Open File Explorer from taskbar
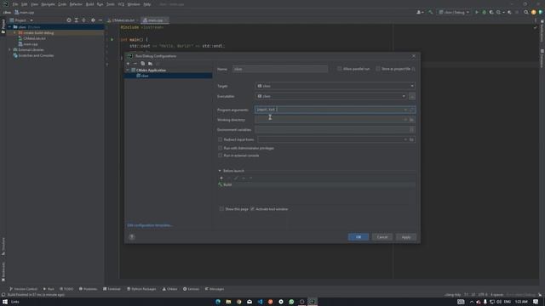Screen dimensions: 545x306 point(228,302)
